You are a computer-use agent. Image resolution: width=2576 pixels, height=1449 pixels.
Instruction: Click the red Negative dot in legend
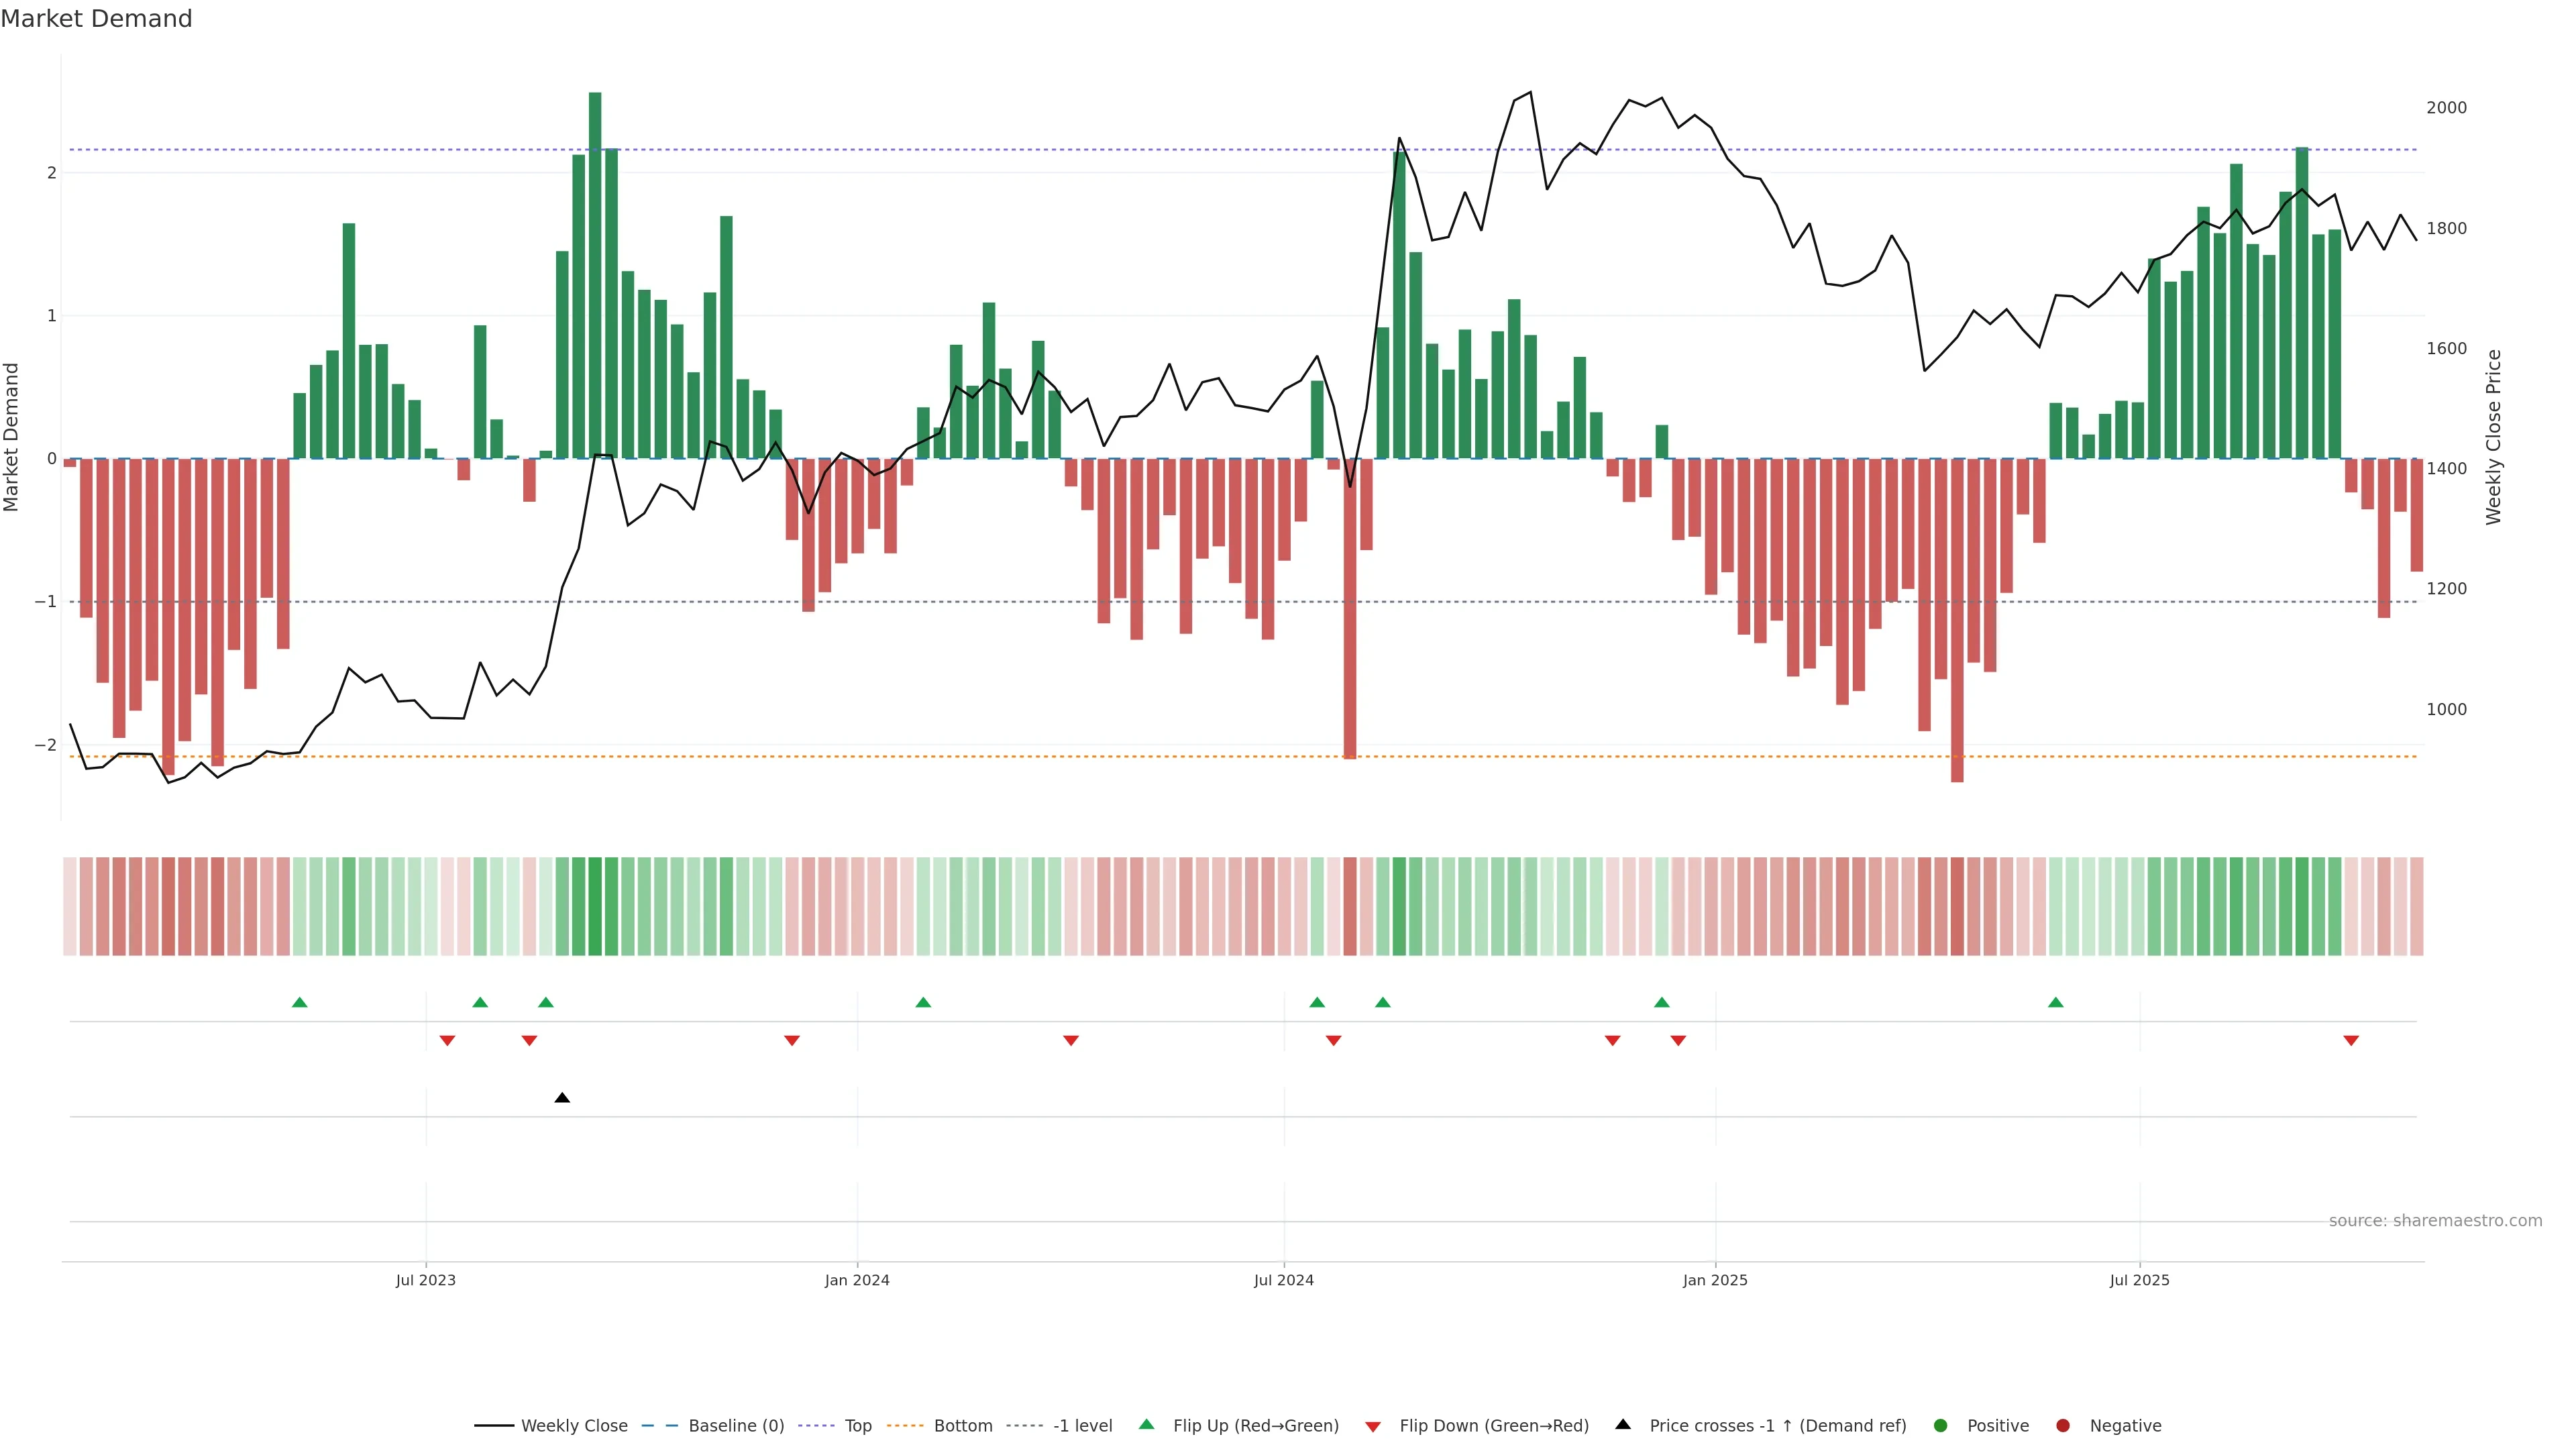point(2062,1426)
